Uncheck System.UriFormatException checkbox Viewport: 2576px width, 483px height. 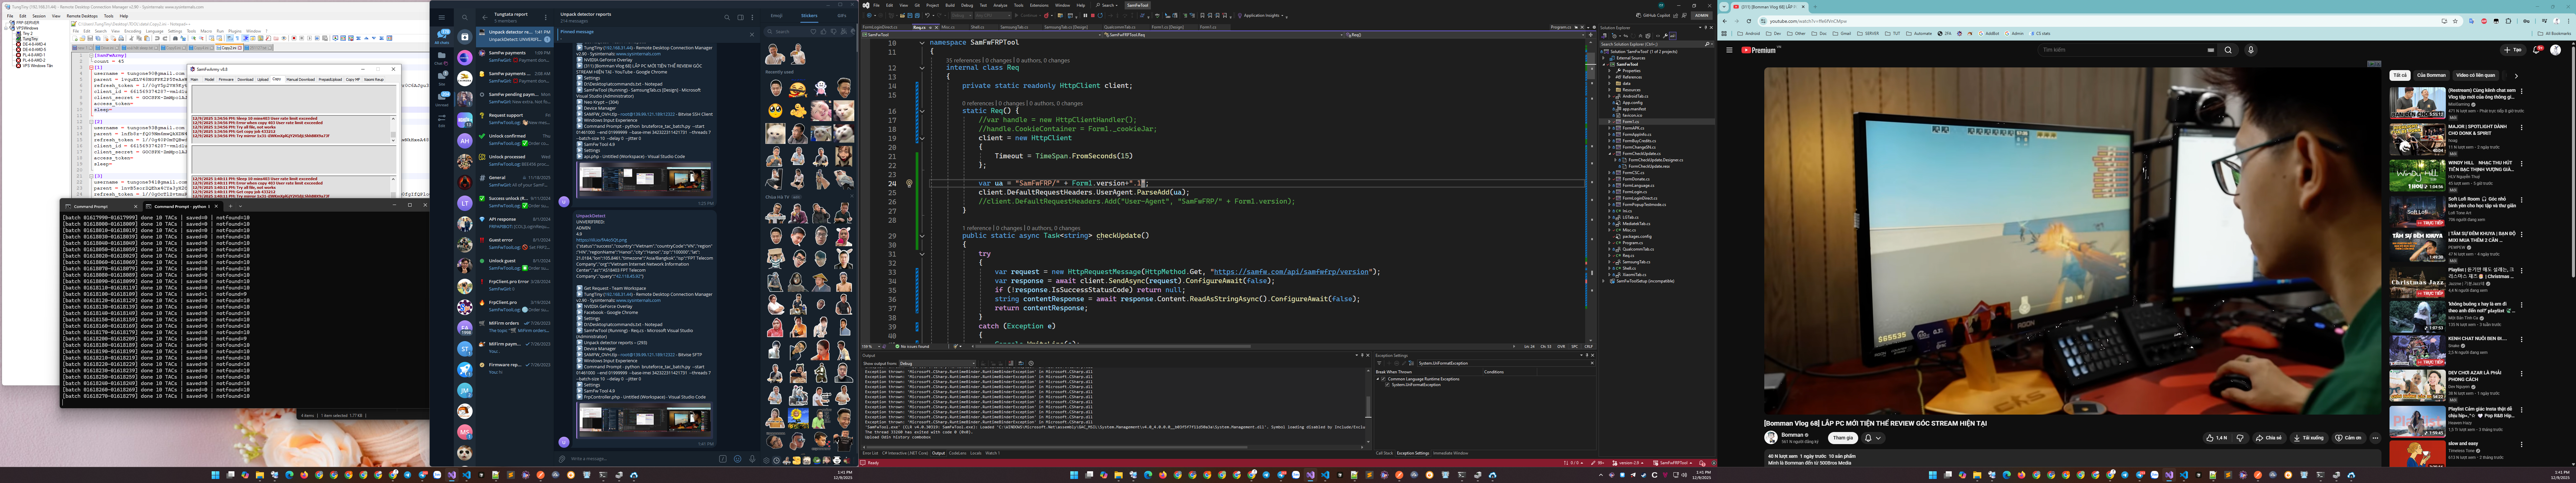click(1387, 385)
